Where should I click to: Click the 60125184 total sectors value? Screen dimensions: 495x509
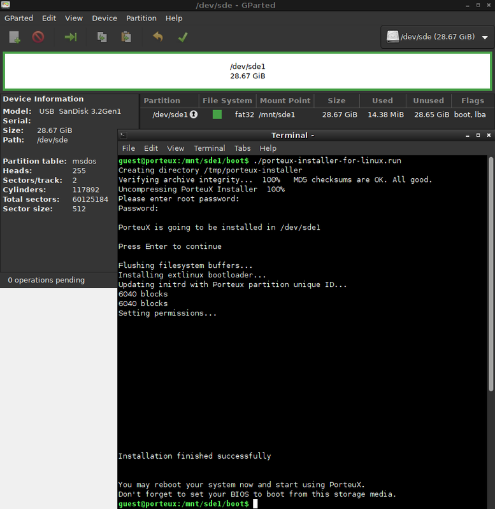pos(90,199)
